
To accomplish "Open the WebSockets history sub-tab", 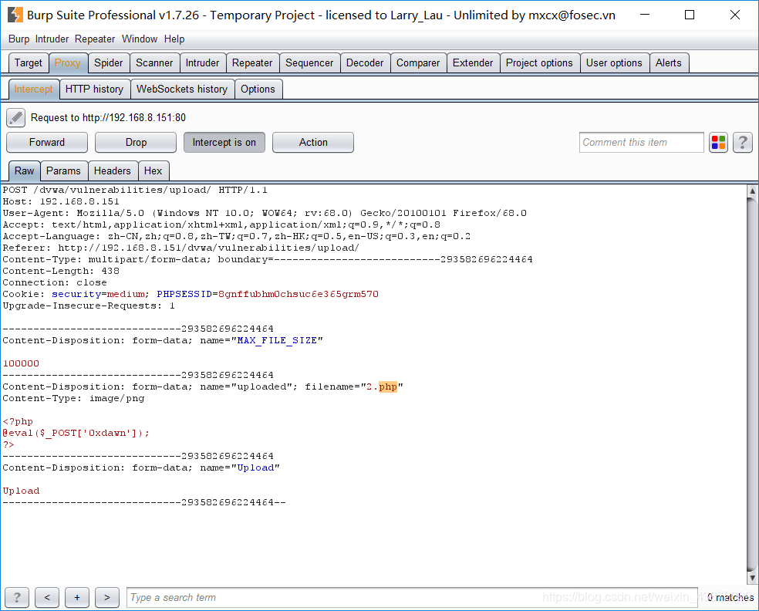I will (x=182, y=89).
